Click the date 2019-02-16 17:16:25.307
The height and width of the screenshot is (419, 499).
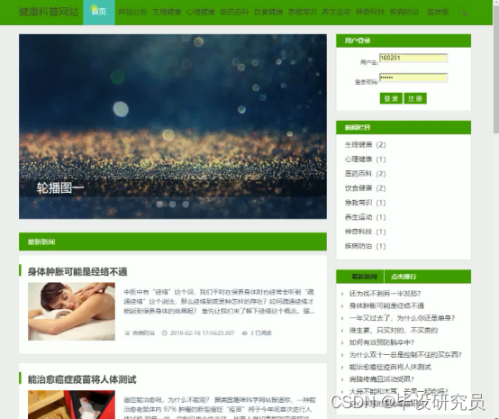202,333
